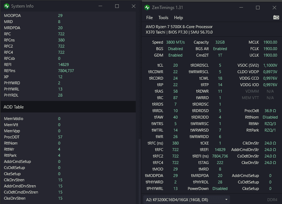Expand the A2 memory module dropdown
The height and width of the screenshot is (204, 282).
tap(187, 199)
